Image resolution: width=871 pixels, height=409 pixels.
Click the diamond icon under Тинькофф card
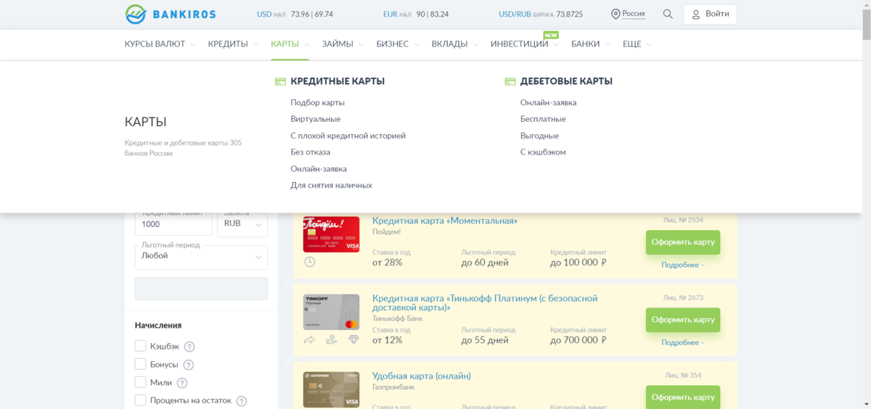click(x=353, y=339)
